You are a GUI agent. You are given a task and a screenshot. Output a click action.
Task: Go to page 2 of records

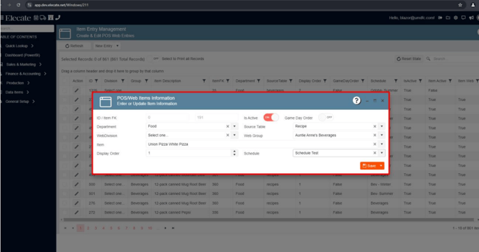click(x=88, y=228)
